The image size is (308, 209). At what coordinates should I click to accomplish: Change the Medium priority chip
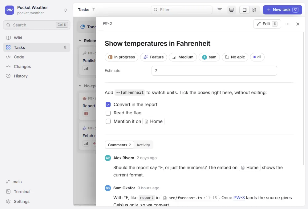point(183,57)
